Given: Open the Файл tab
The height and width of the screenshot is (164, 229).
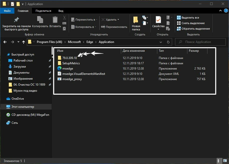Looking at the screenshot, I should click(x=7, y=11).
